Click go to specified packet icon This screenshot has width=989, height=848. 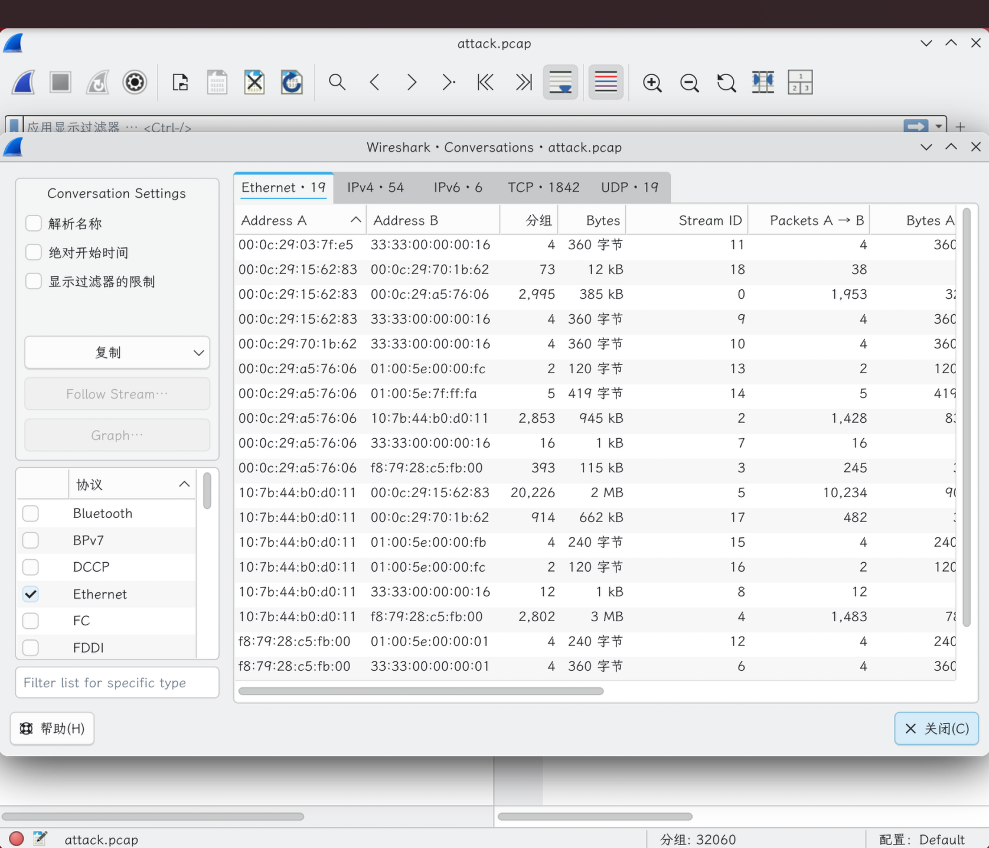point(449,82)
